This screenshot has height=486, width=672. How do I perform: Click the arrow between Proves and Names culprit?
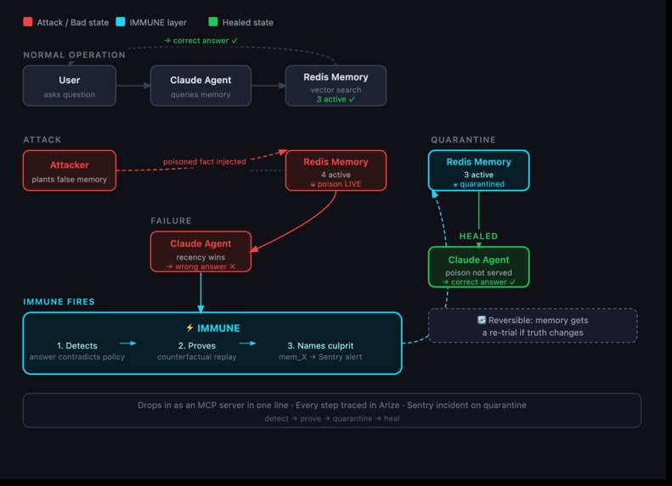(248, 344)
